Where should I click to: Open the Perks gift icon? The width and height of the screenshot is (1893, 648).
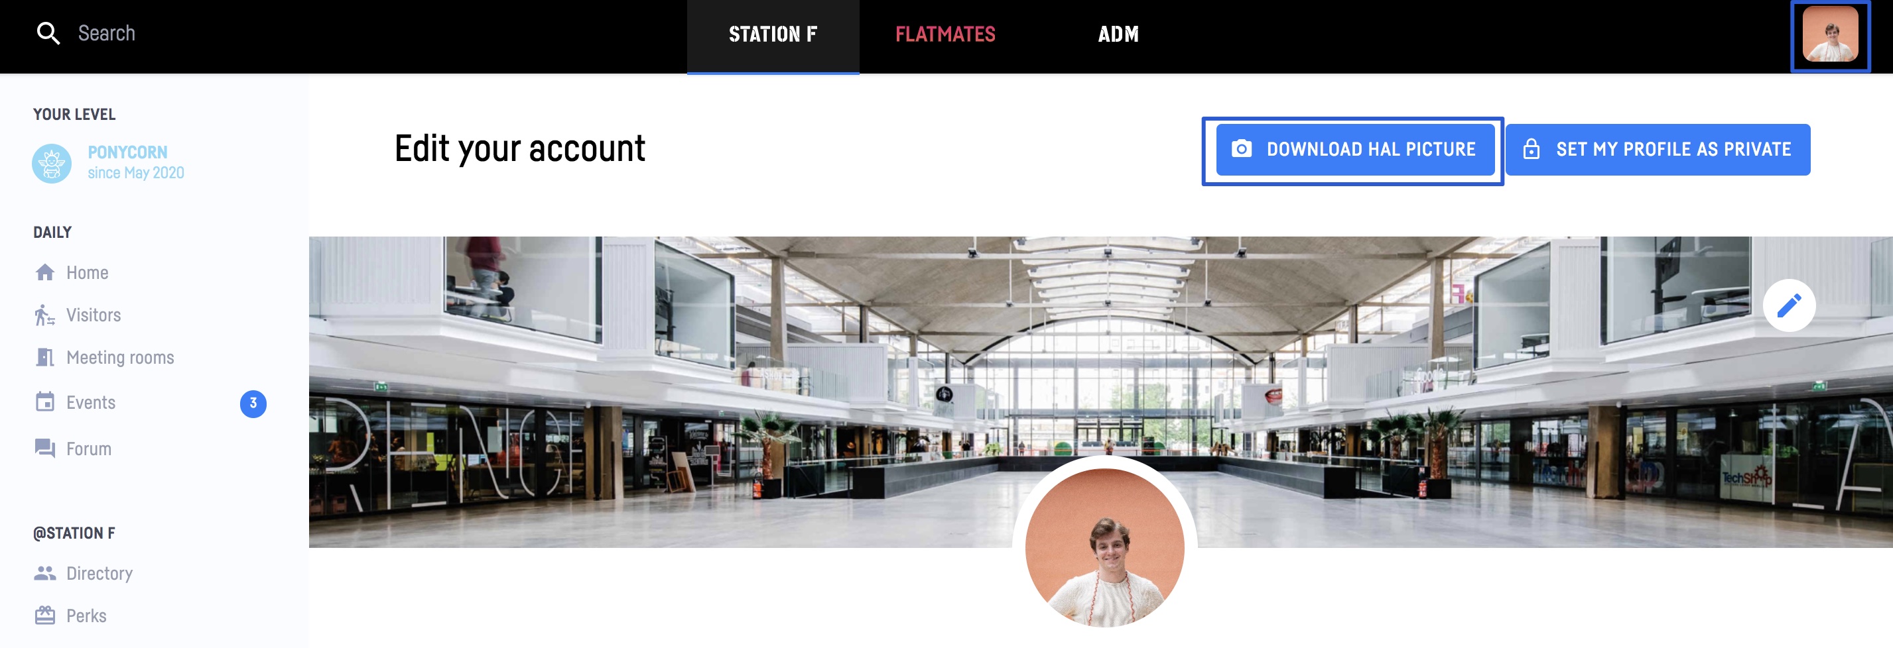click(x=45, y=616)
